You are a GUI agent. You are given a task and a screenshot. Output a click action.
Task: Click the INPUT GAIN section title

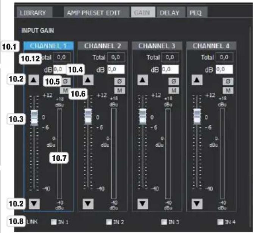pos(38,31)
